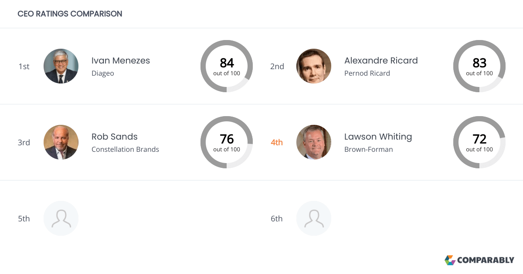Click the 1st rank label
Viewport: 523px width, 274px height.
point(24,67)
